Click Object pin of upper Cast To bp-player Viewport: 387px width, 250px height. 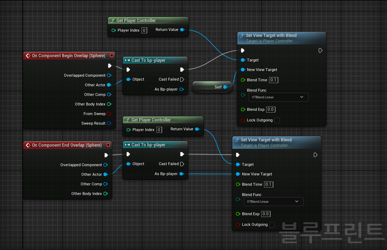[x=128, y=80]
